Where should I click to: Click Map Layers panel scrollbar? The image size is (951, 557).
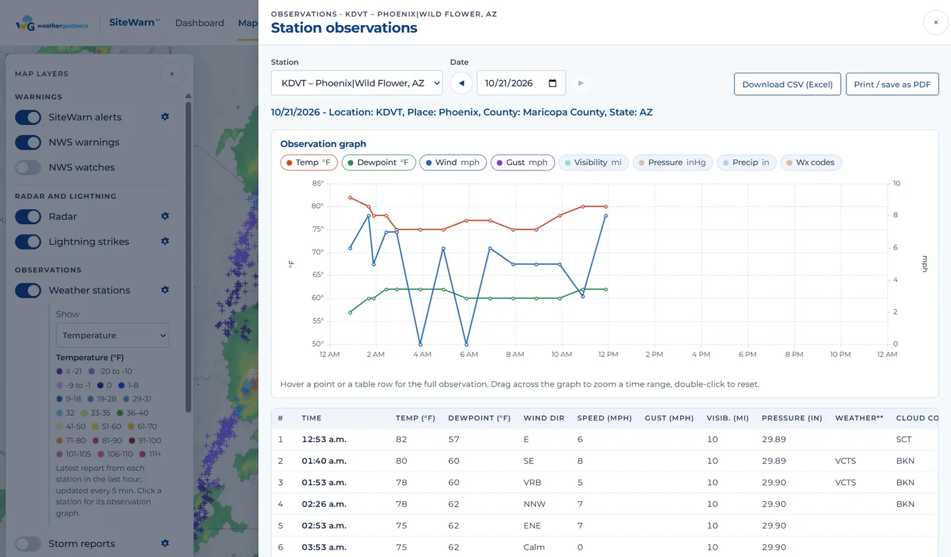pos(188,258)
